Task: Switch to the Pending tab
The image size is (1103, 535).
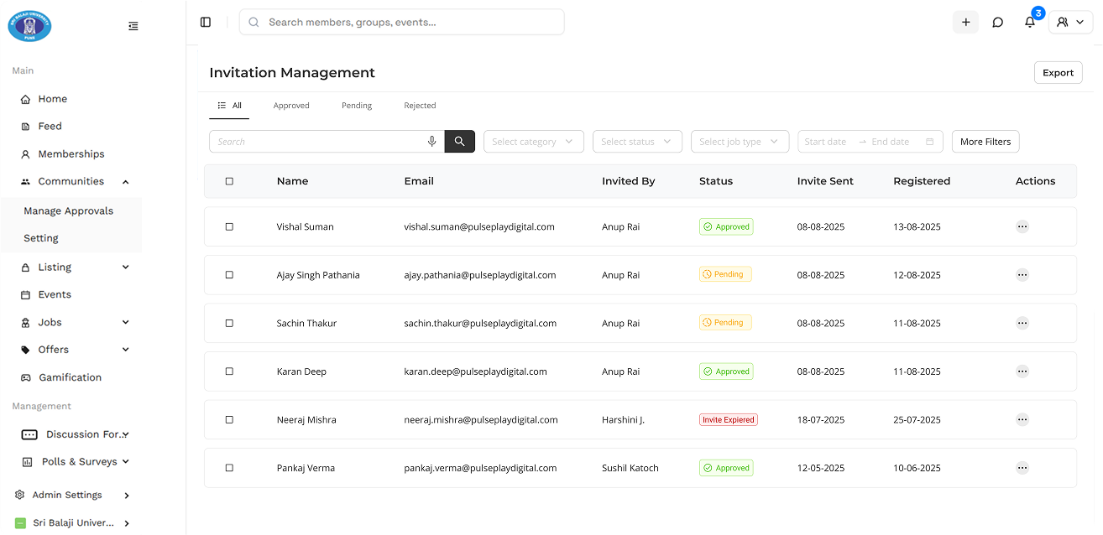Action: [x=357, y=106]
